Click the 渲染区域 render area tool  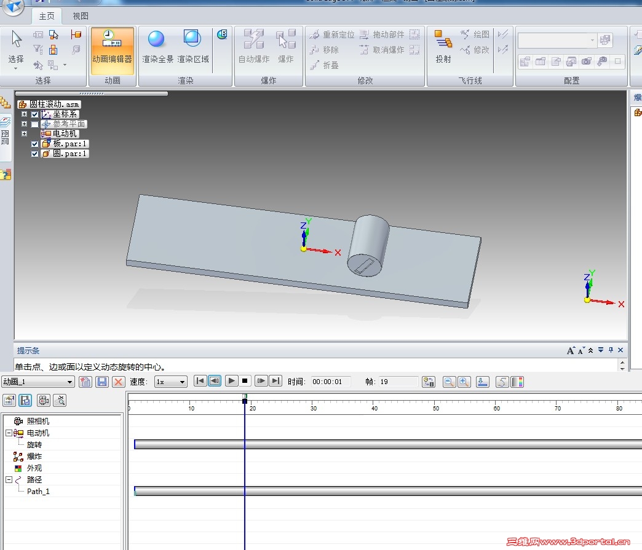193,46
